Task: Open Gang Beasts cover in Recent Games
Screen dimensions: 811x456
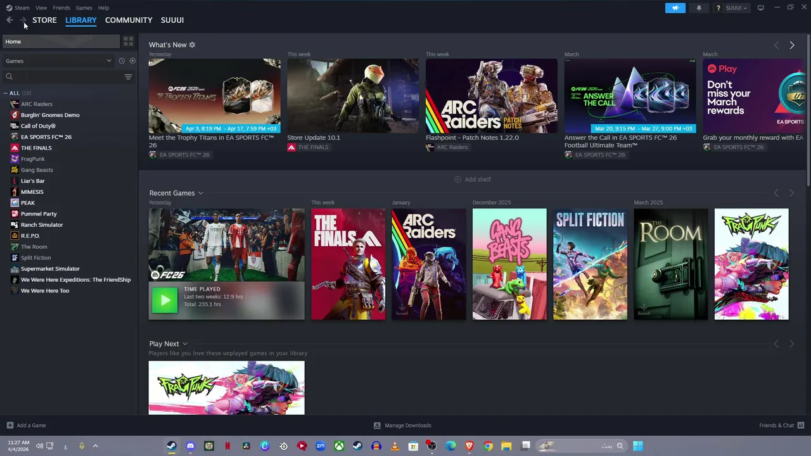Action: click(509, 264)
